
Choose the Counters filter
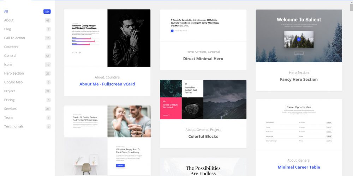point(11,47)
